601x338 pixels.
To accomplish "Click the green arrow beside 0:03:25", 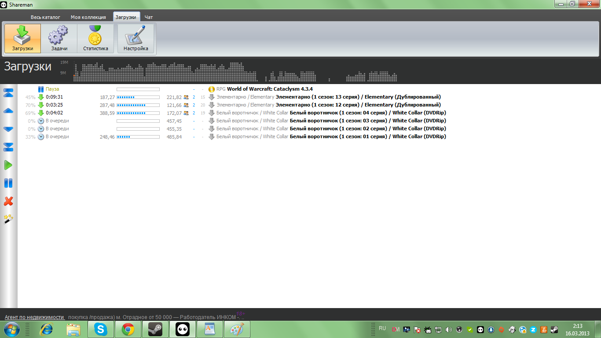I will (x=41, y=105).
